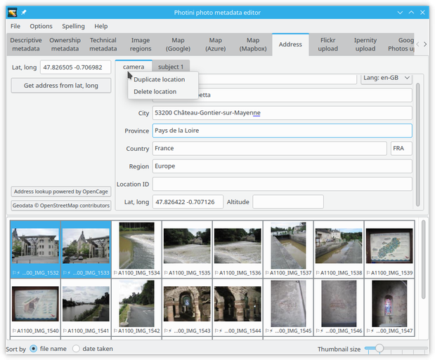Screen dimensions: 435x360
Task: Select thumbnail IMG_1533
Action: (86, 249)
